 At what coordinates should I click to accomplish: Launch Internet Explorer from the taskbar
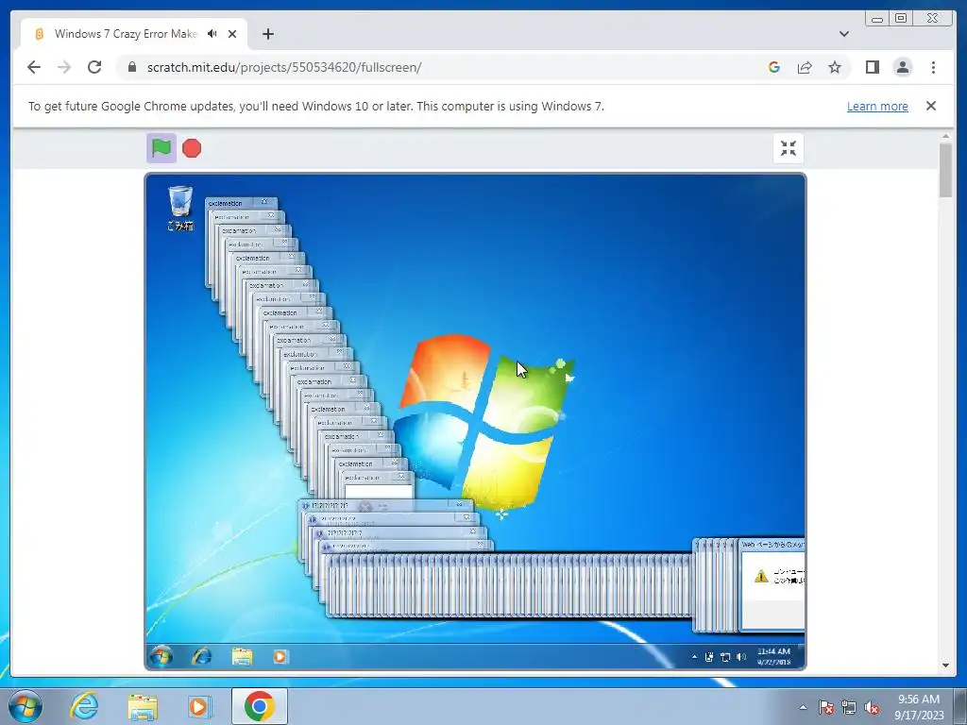(84, 706)
